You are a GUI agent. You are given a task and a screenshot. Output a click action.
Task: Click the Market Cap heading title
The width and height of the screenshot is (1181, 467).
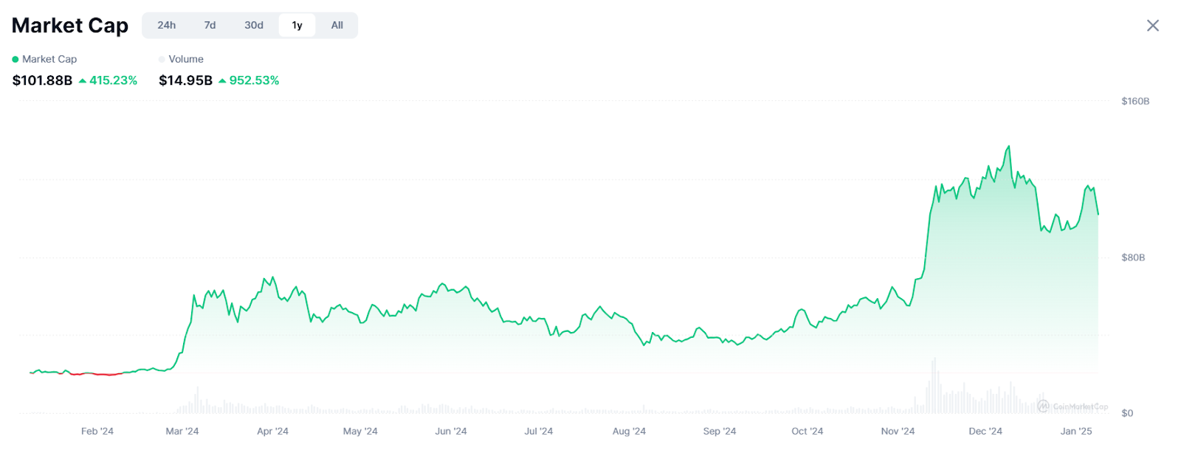[x=70, y=26]
